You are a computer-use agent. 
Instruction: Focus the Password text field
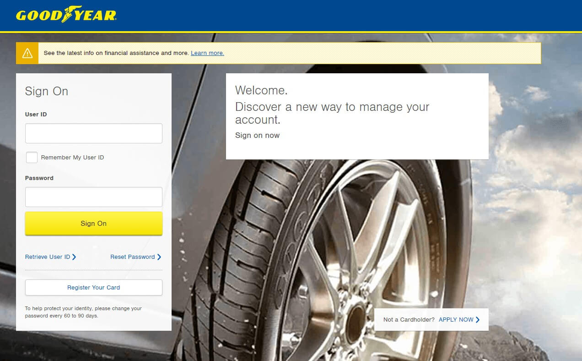(x=94, y=197)
